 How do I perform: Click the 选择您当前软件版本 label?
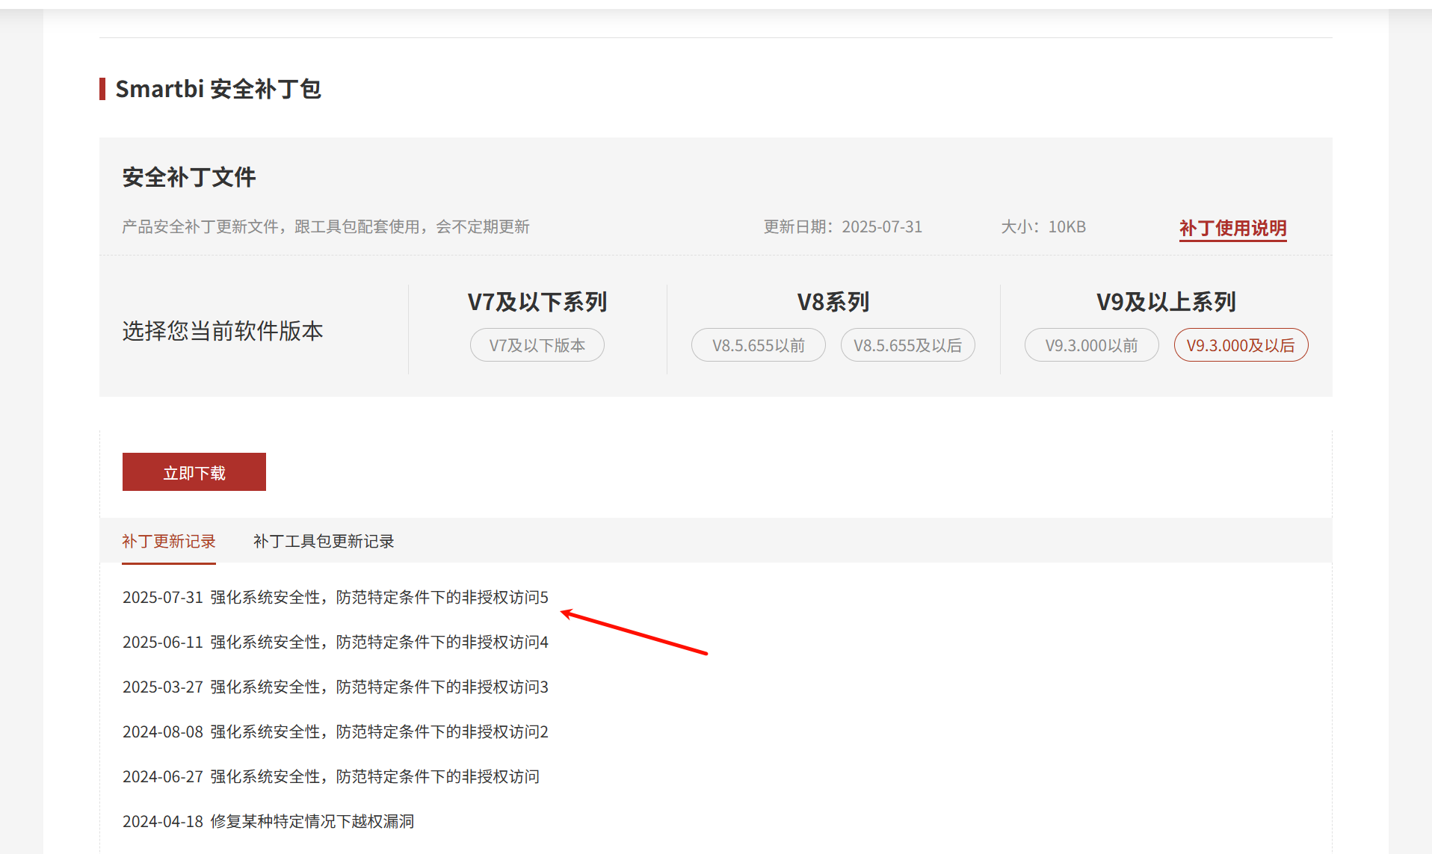point(223,330)
